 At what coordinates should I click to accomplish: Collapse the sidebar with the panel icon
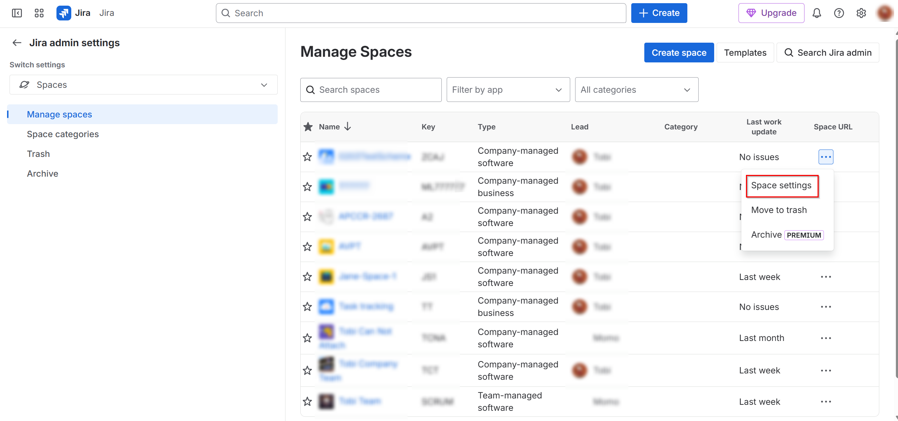point(17,13)
